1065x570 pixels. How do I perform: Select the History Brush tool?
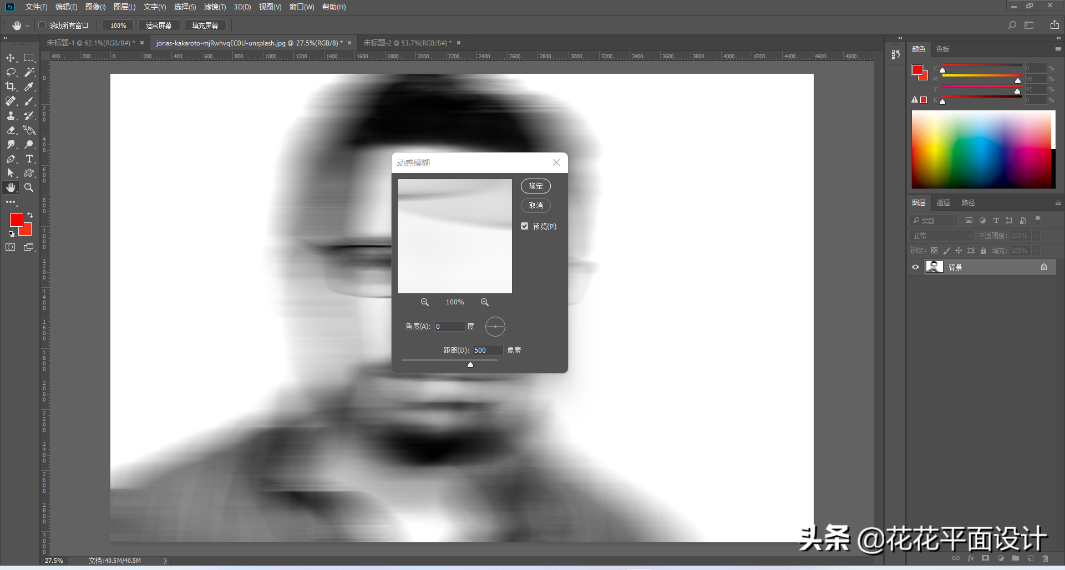[29, 115]
